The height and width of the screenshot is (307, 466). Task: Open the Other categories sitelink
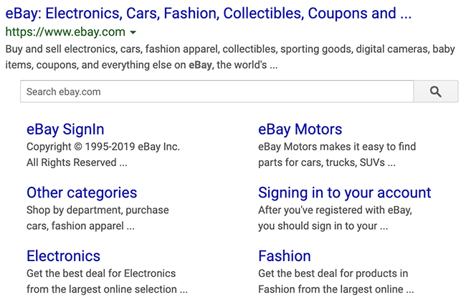tap(82, 193)
